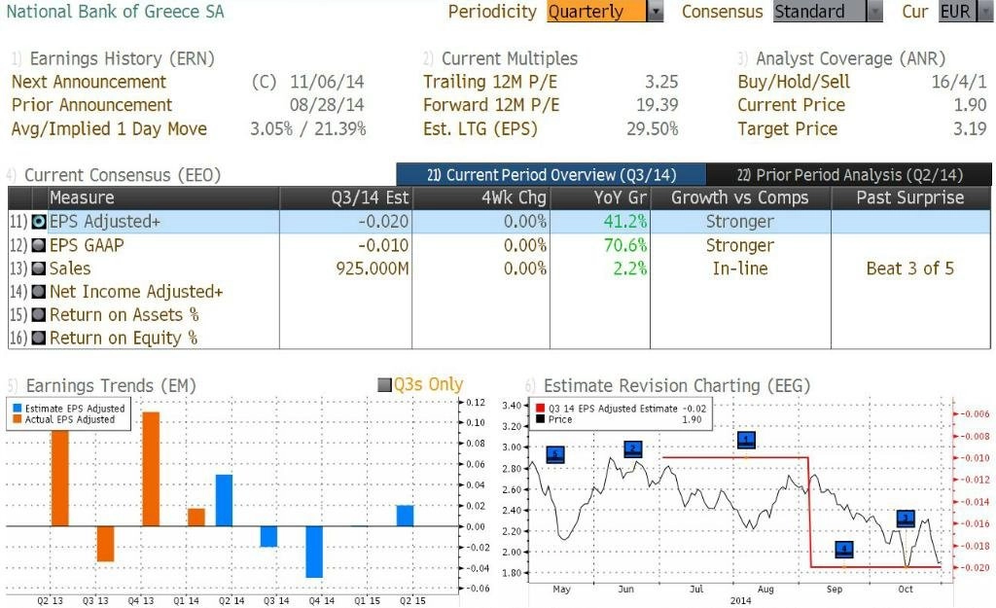Click the 41.2% YoY growth value
996x608 pixels.
pyautogui.click(x=625, y=222)
